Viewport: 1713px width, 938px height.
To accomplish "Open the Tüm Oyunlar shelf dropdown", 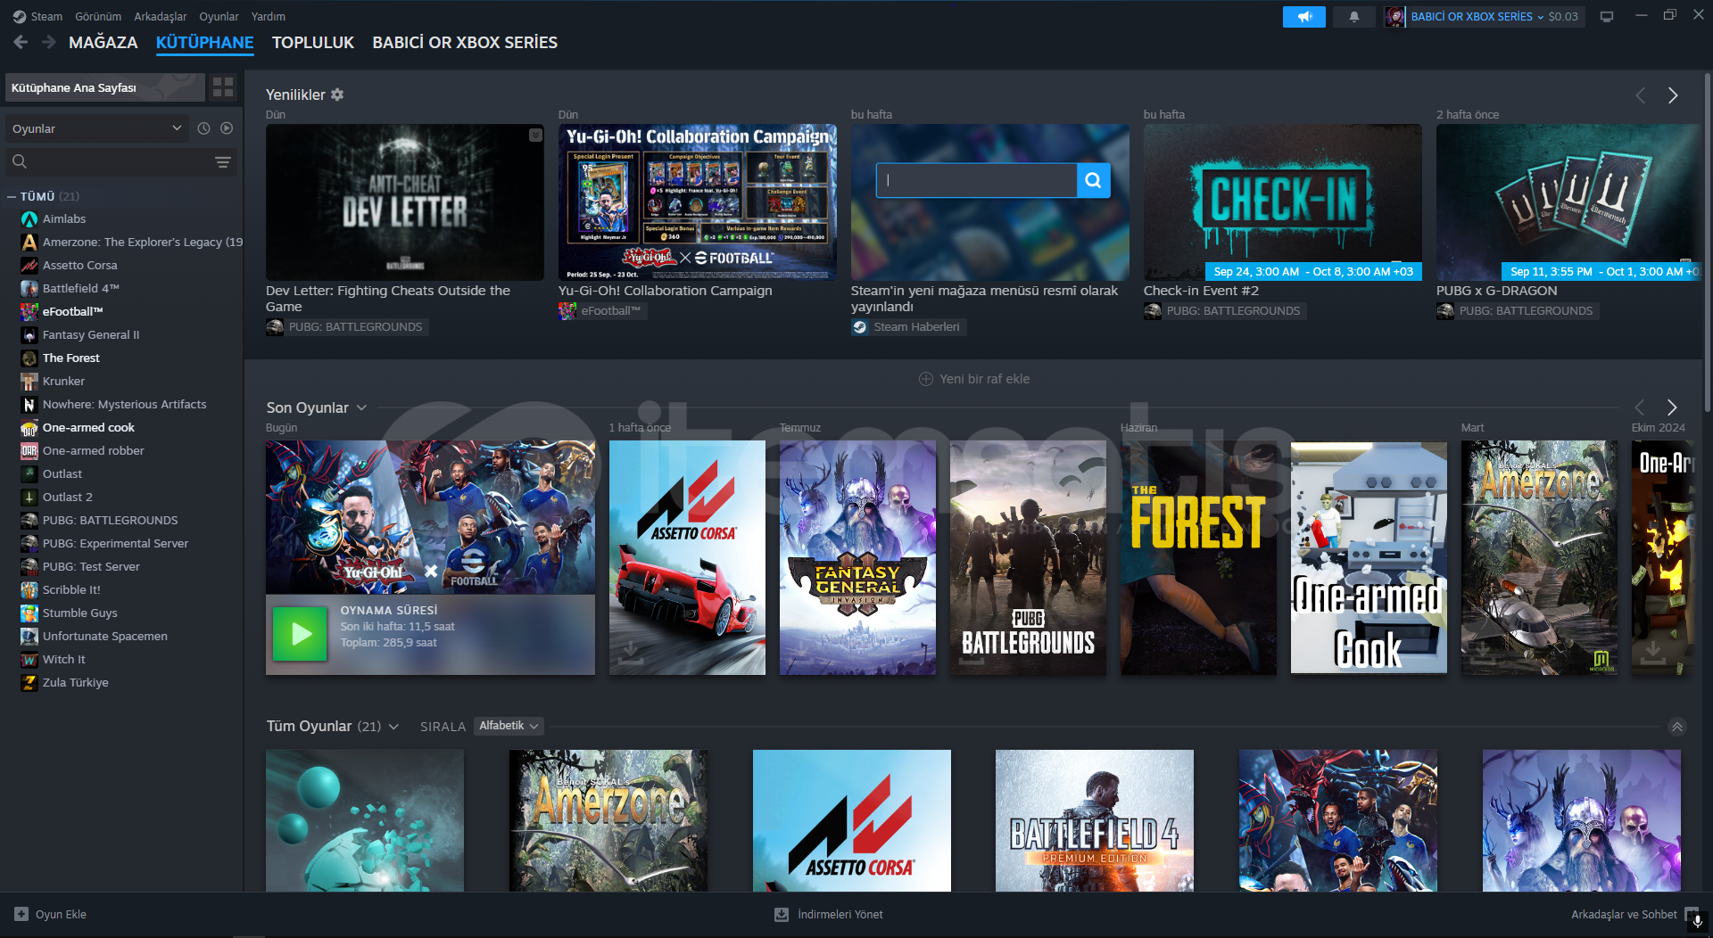I will point(393,727).
